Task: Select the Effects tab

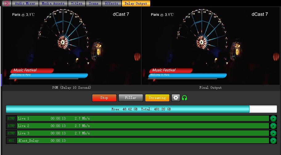Action: (111, 3)
